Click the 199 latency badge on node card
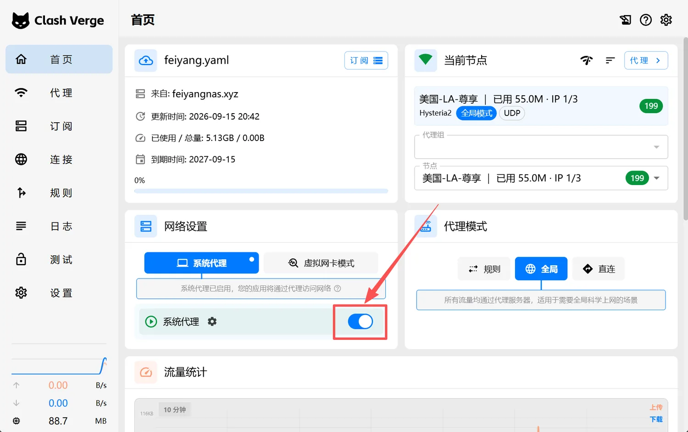 pyautogui.click(x=651, y=106)
